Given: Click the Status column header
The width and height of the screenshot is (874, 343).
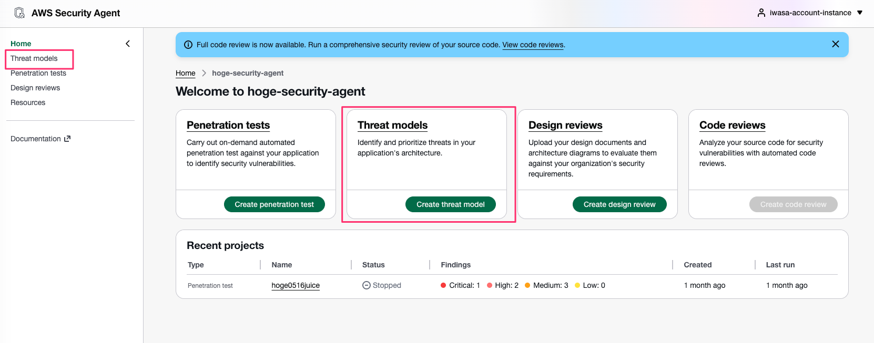Looking at the screenshot, I should pos(373,265).
